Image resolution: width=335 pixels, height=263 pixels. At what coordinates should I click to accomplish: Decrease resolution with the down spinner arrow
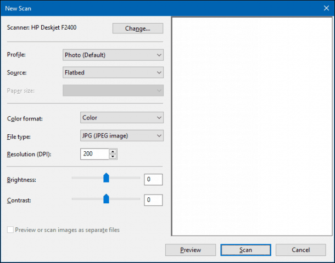pyautogui.click(x=113, y=157)
